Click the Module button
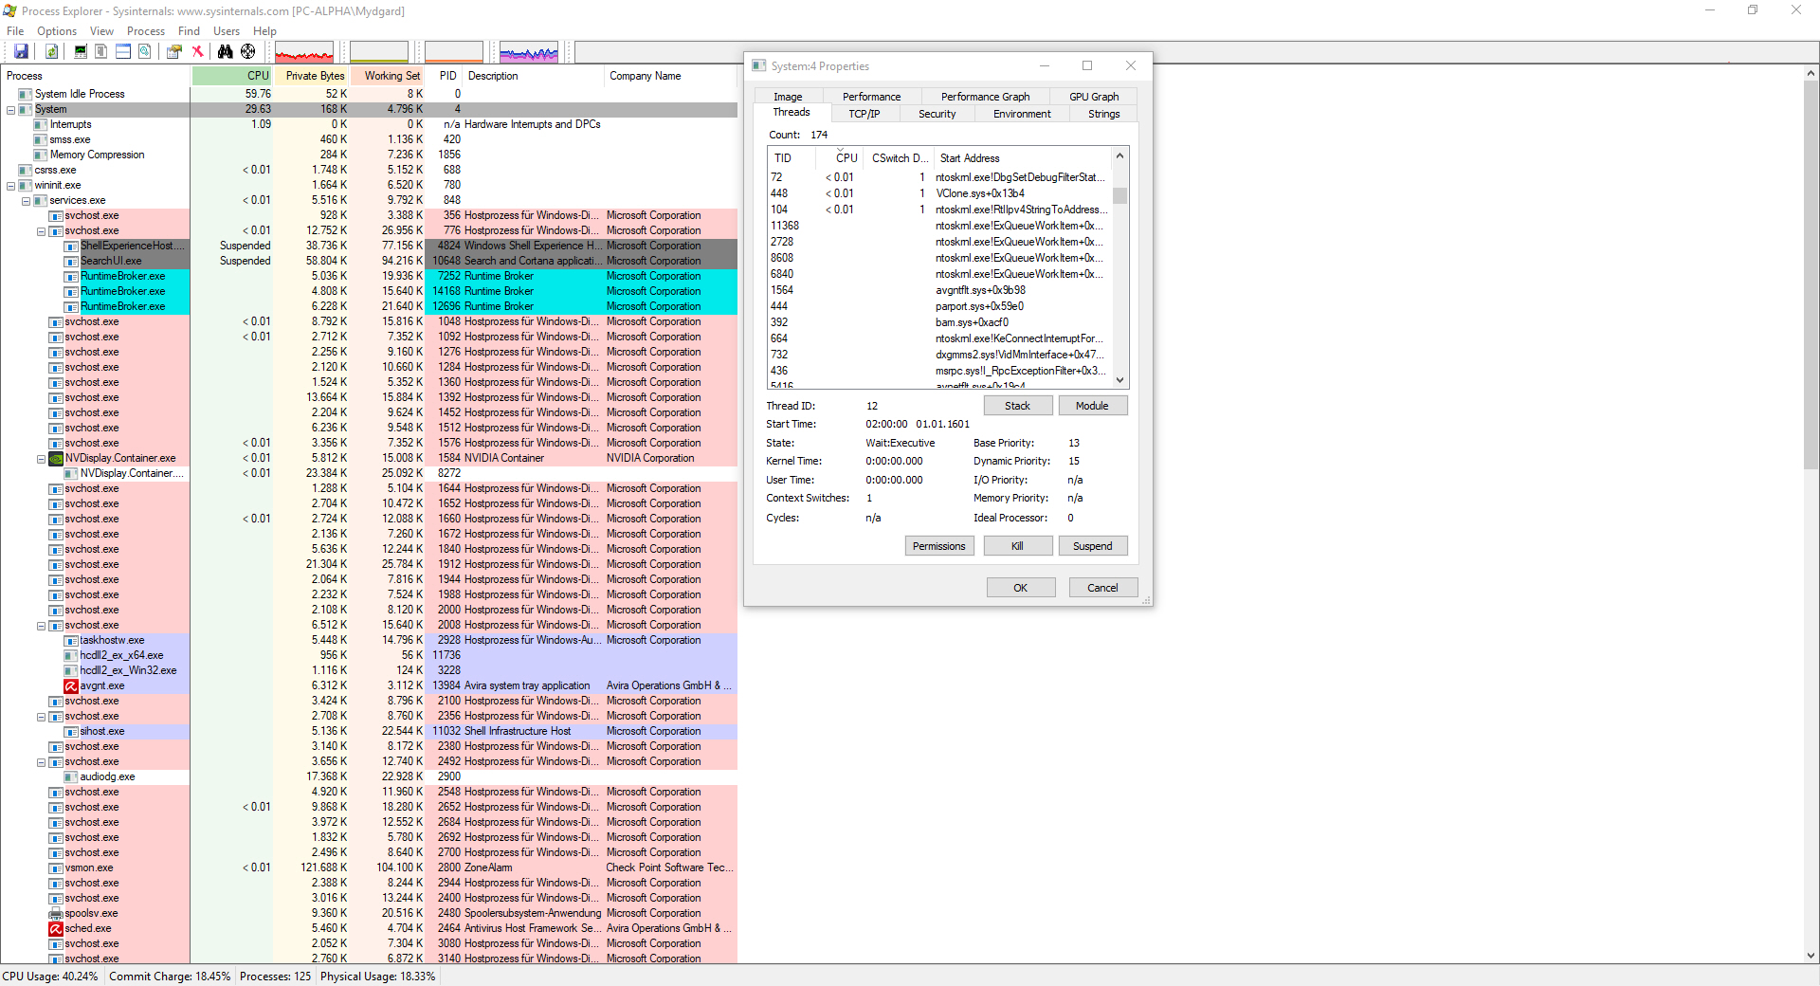The width and height of the screenshot is (1820, 986). pyautogui.click(x=1092, y=406)
